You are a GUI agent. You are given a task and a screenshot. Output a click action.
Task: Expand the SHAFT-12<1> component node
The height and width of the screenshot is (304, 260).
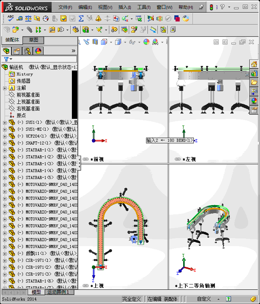5,143
